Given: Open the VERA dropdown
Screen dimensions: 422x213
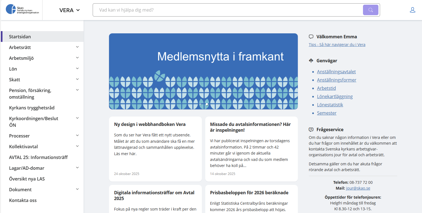Looking at the screenshot, I should click(69, 9).
